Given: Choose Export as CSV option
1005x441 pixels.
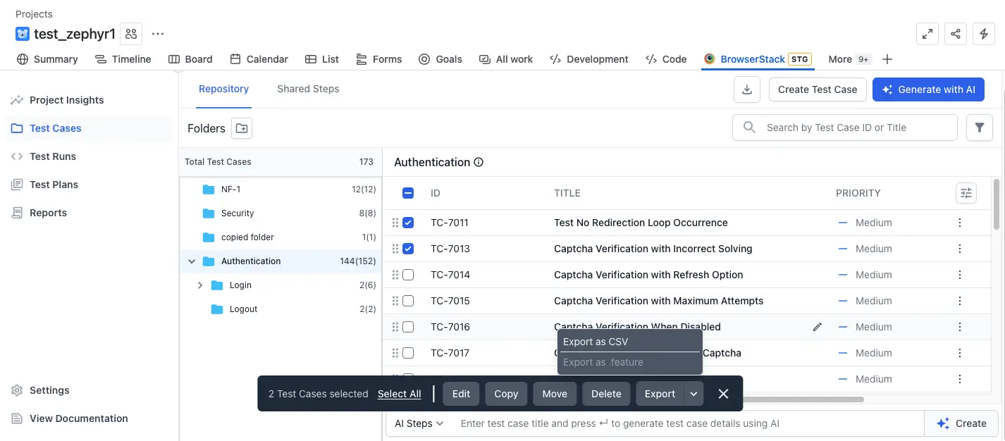Looking at the screenshot, I should click(x=596, y=342).
